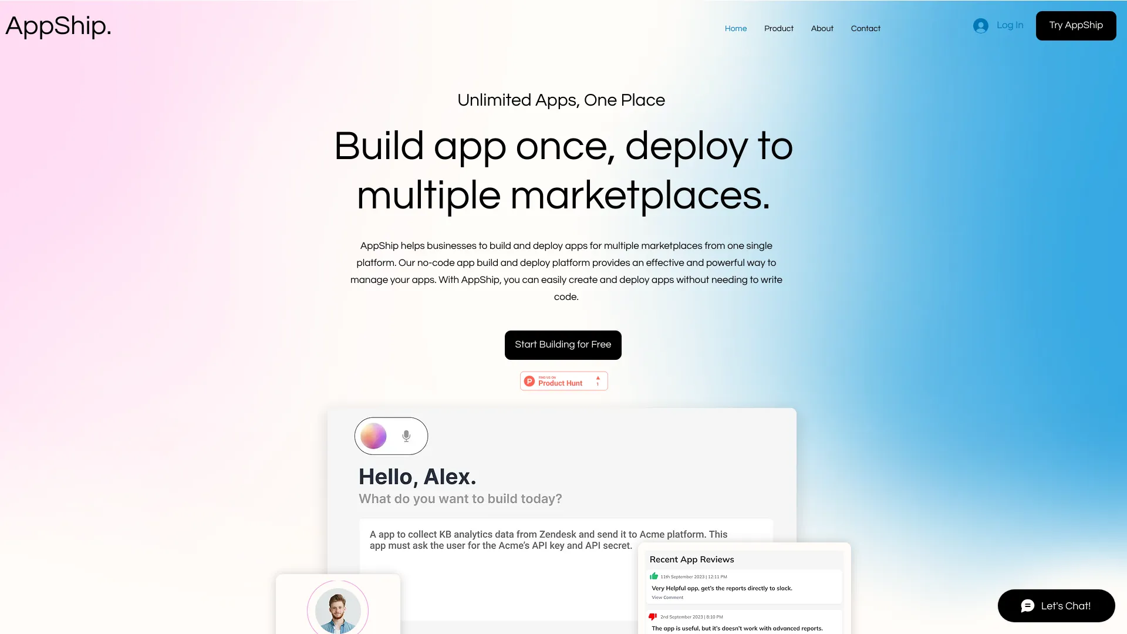Viewport: 1127px width, 634px height.
Task: Click the Home navigation tab
Action: click(x=735, y=29)
